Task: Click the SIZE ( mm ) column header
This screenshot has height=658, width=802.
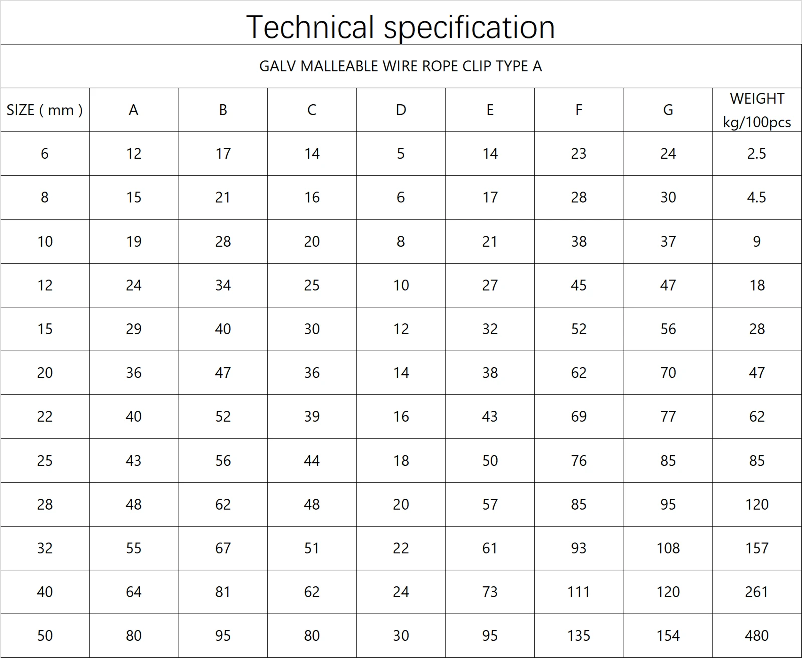Action: coord(45,110)
